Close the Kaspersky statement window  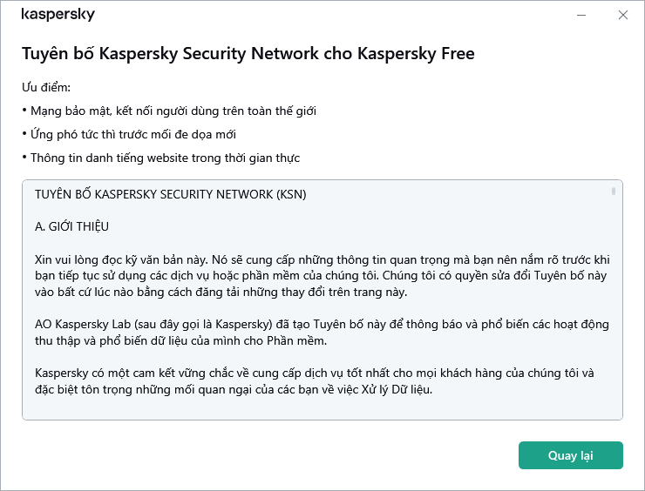(x=623, y=15)
